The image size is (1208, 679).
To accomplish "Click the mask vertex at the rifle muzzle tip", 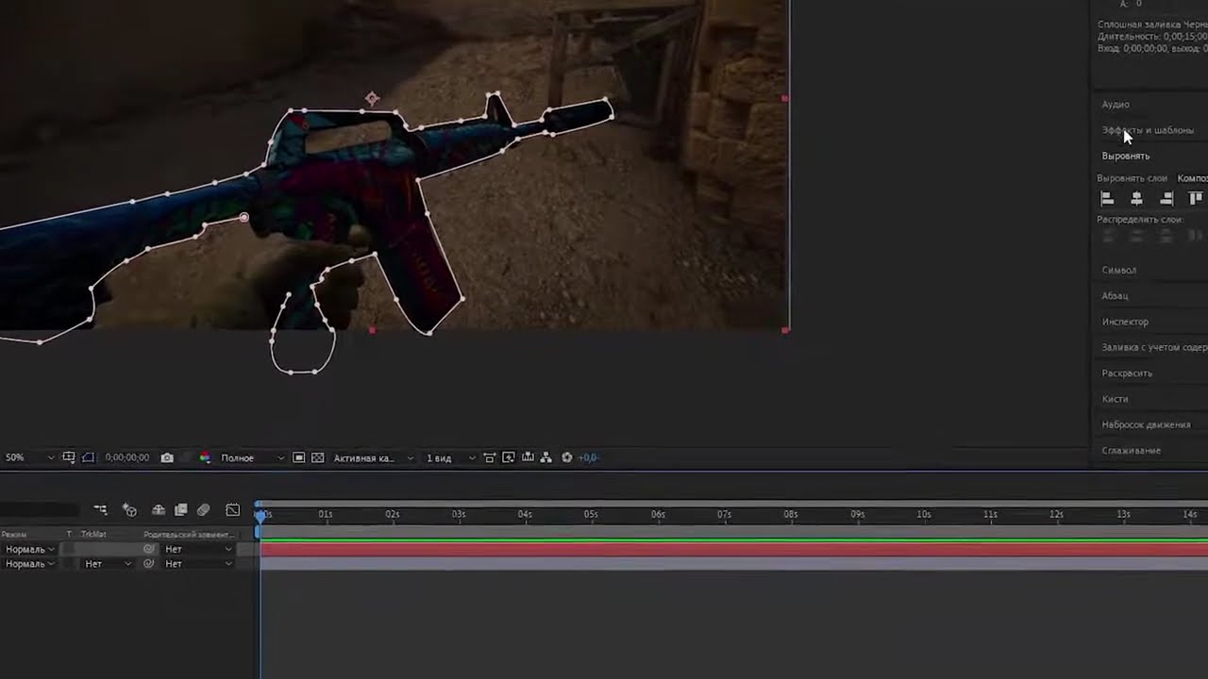I will 611,117.
